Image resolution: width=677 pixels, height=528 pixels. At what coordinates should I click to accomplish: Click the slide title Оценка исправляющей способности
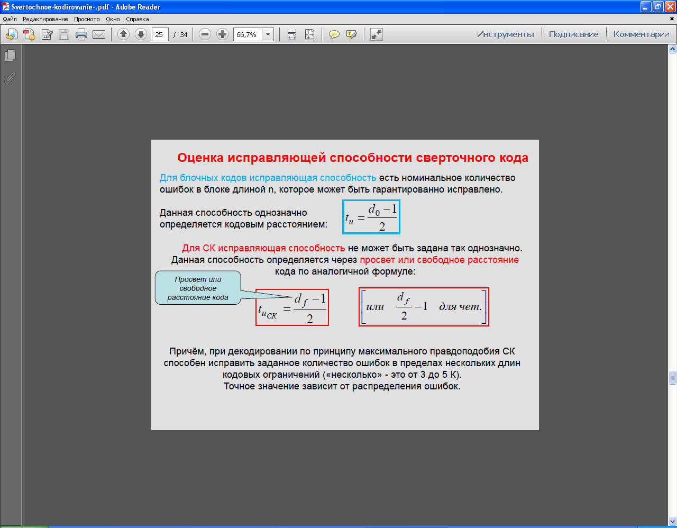pyautogui.click(x=353, y=158)
